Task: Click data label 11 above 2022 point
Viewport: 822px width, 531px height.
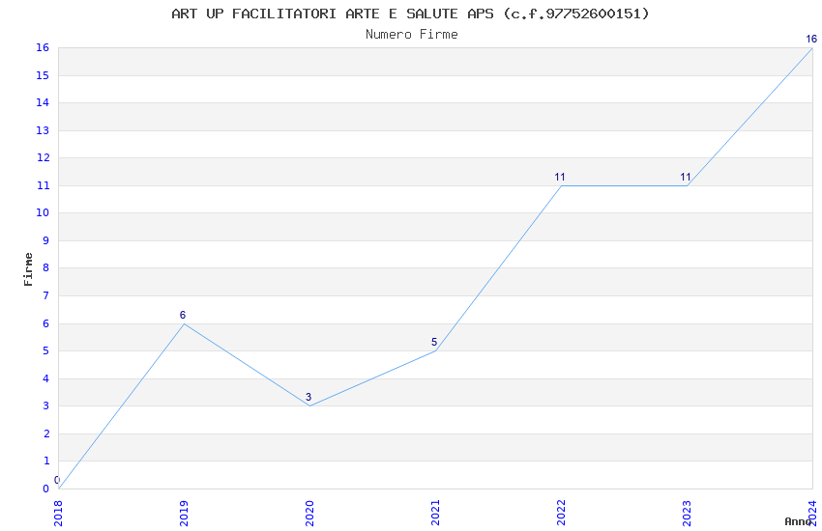Action: click(x=560, y=178)
